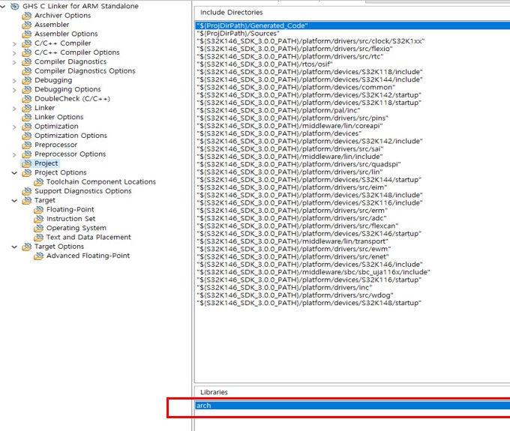Select the drivers/src/pins include path
The height and width of the screenshot is (431, 510).
point(292,118)
